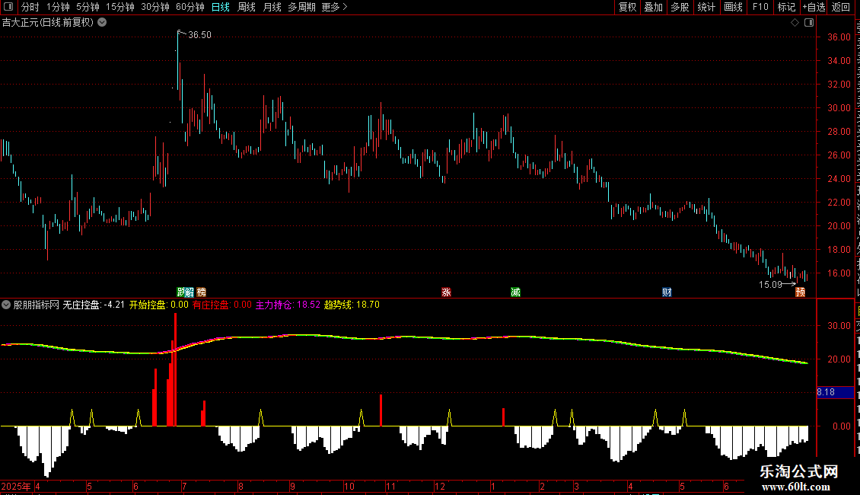Open the 统计 statistics tool
The height and width of the screenshot is (495, 860).
(706, 7)
